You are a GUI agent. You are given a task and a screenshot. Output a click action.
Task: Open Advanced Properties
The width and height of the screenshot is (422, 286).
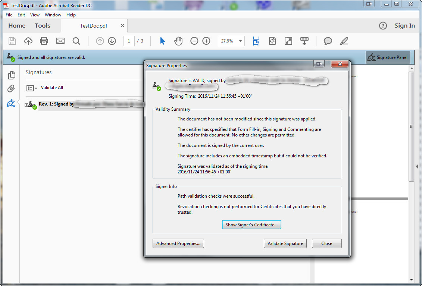pyautogui.click(x=178, y=243)
